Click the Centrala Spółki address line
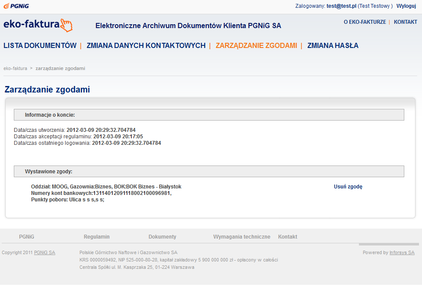This screenshot has height=290, width=422. point(137,268)
